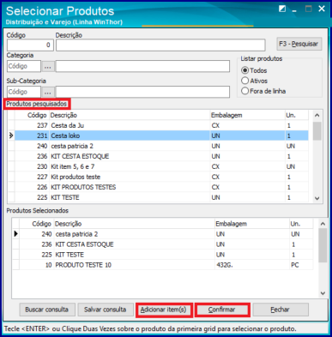Focus the product Código number field
Viewport: 332px width, 337px height.
click(x=30, y=45)
